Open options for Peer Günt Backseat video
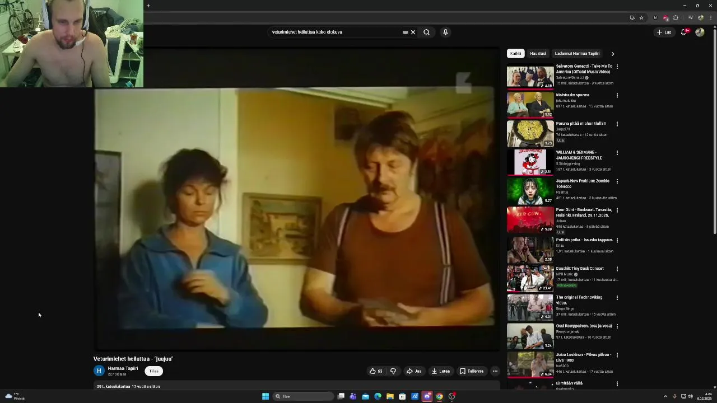This screenshot has height=403, width=717. point(617,210)
